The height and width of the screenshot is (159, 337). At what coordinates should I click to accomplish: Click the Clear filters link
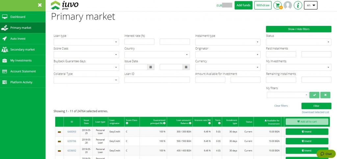[281, 106]
